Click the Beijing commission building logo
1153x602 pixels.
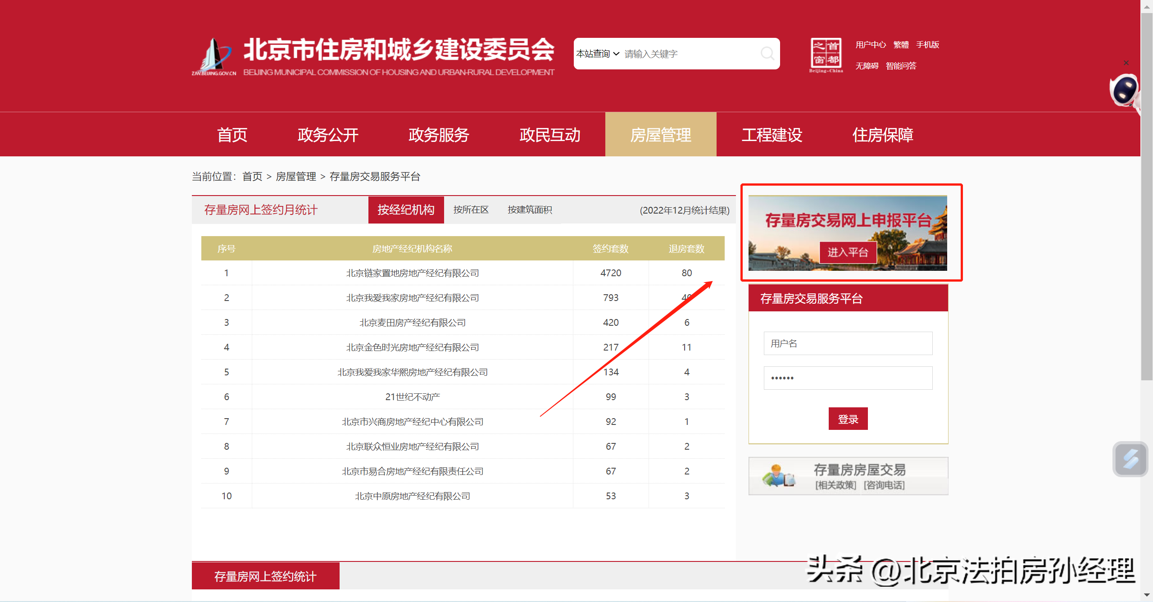coord(214,56)
